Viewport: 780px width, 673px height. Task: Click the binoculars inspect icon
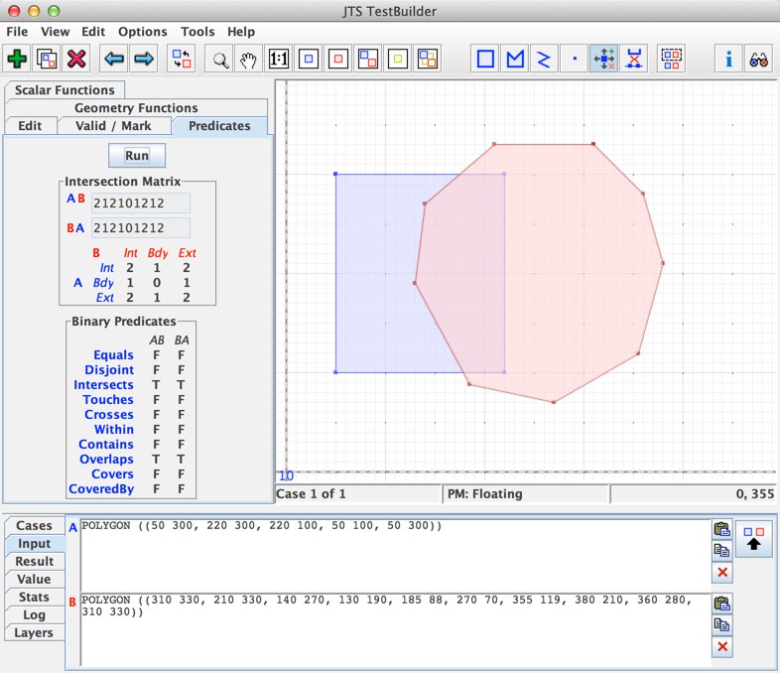pos(758,59)
